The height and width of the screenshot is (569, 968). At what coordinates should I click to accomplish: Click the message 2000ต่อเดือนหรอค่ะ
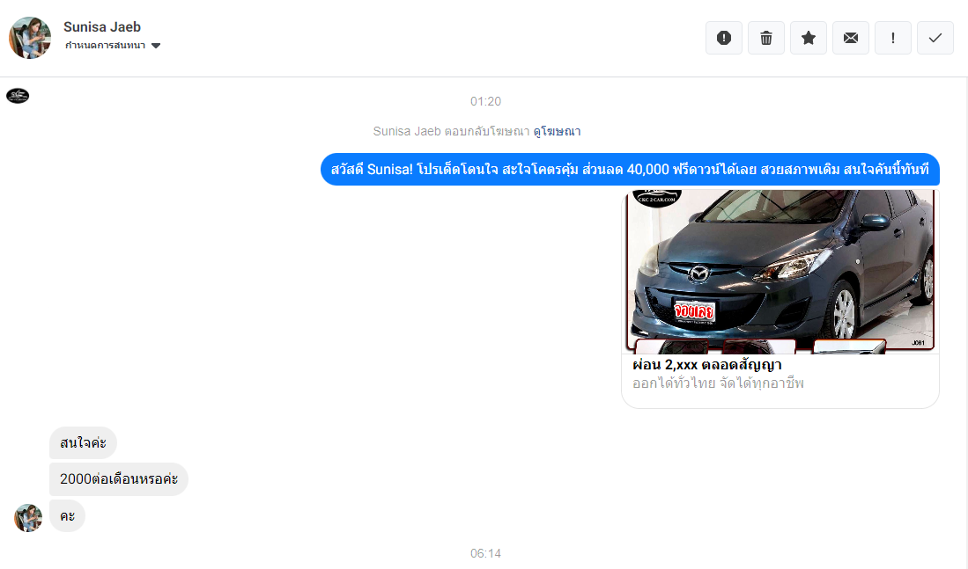(x=119, y=479)
